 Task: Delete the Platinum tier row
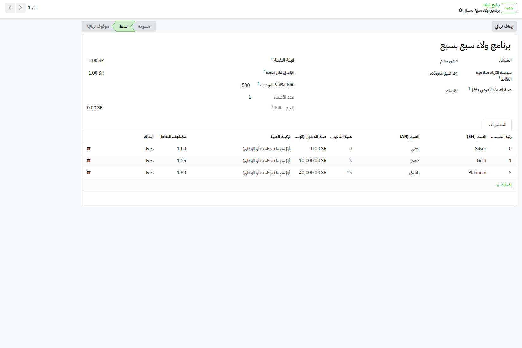(x=89, y=173)
